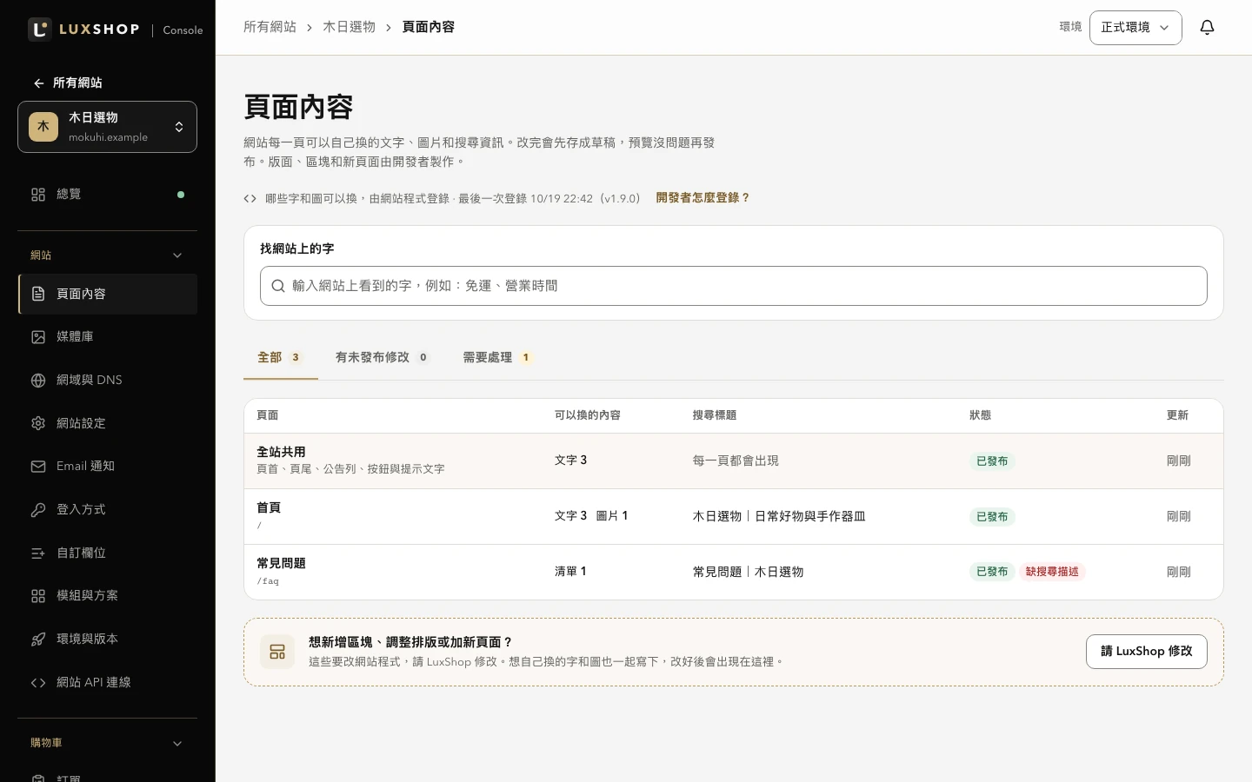Click 已發布 badge in 首頁 row

[x=992, y=517]
